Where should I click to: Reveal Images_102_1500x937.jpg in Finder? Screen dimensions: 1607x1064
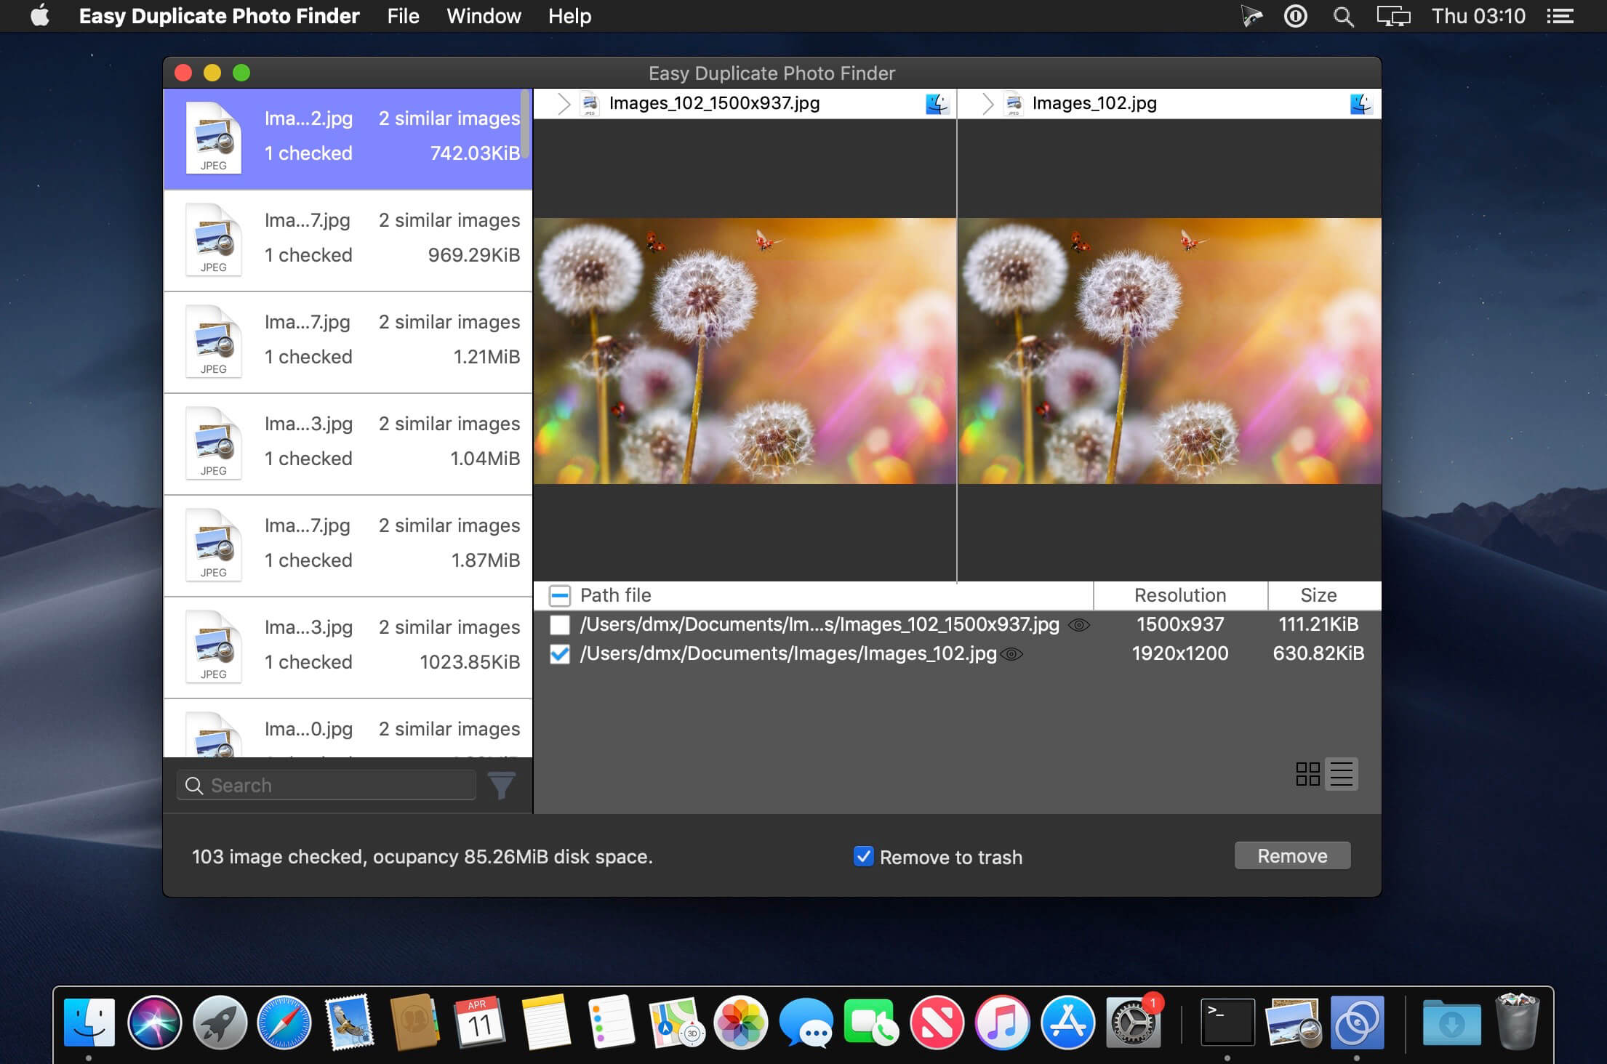[937, 103]
